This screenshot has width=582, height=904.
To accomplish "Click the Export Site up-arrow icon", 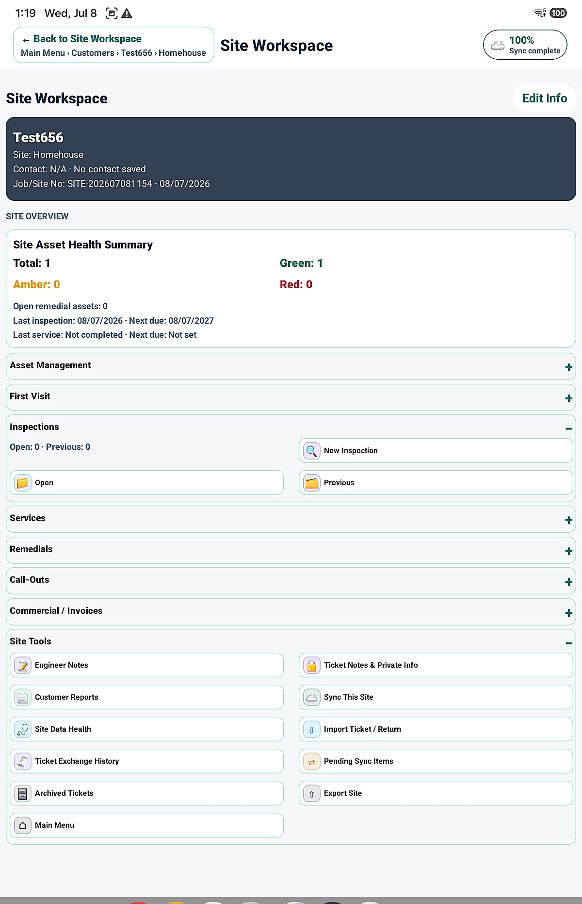I will click(311, 793).
